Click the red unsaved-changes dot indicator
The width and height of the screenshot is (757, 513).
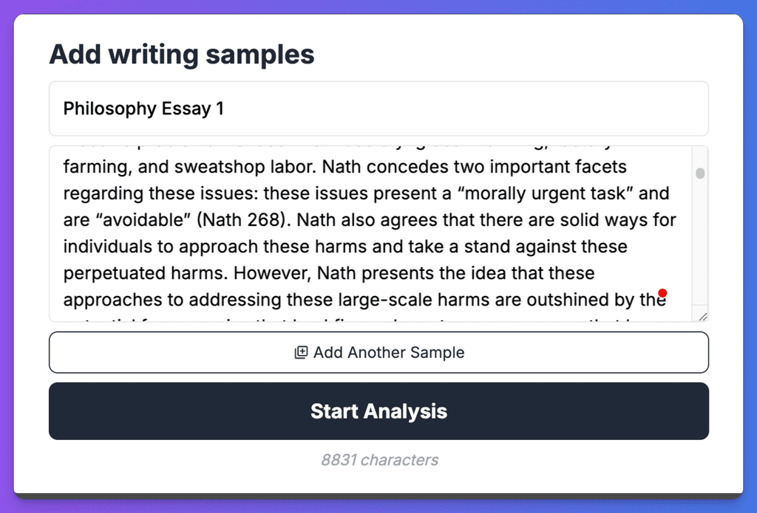[x=663, y=292]
